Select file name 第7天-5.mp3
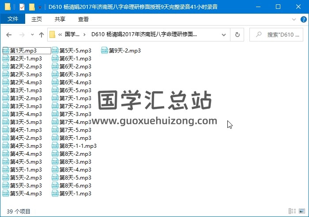The height and width of the screenshot is (217, 309). pyautogui.click(x=75, y=130)
